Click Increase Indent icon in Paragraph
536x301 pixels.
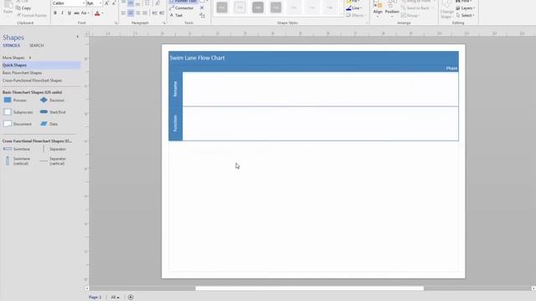point(162,13)
